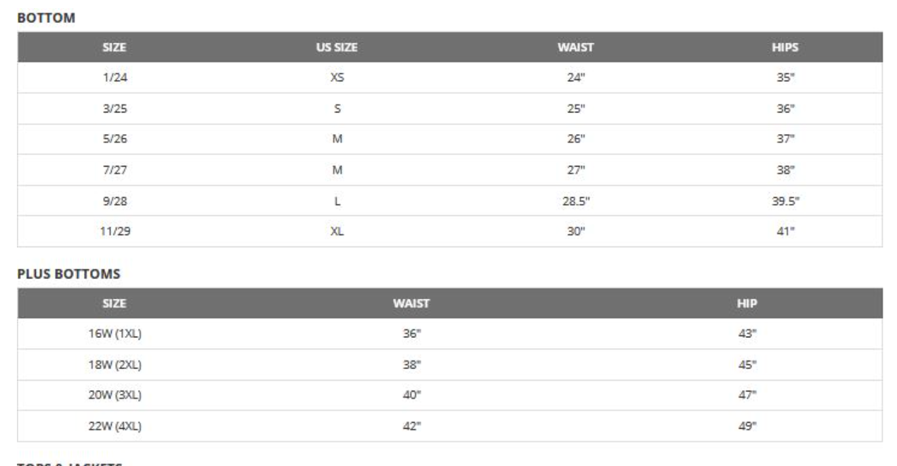The image size is (897, 466).
Task: Select the XS US size cell
Action: pyautogui.click(x=337, y=77)
